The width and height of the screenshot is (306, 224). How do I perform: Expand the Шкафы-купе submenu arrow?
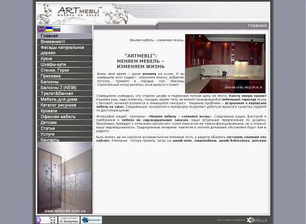(x=91, y=64)
